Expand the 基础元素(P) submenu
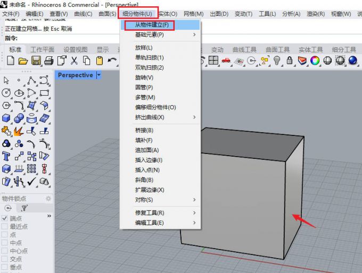This screenshot has height=273, width=362. click(x=160, y=35)
